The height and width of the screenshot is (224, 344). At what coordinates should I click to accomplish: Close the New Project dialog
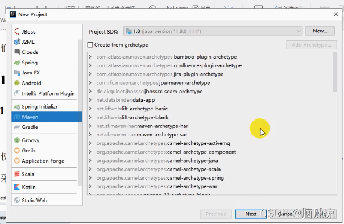click(335, 14)
